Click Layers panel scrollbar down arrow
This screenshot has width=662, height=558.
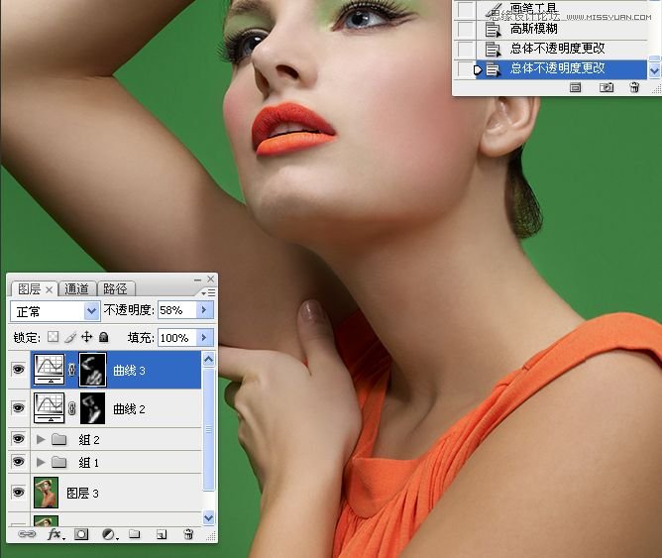(x=208, y=517)
